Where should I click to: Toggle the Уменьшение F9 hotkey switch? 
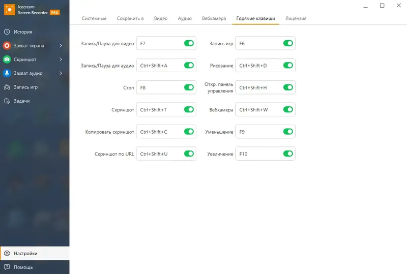(x=288, y=132)
